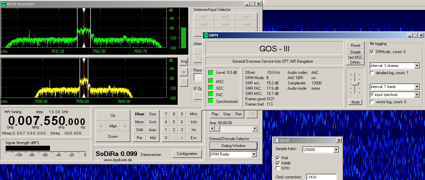Click the Stop button

point(227,114)
